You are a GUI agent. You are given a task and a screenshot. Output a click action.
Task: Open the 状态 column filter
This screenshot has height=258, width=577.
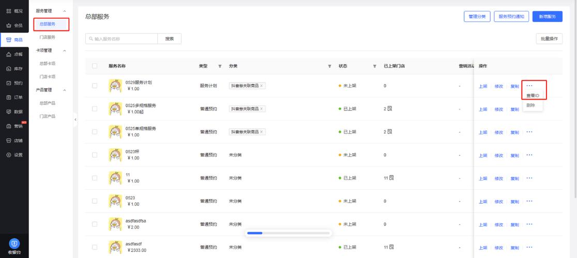(375, 67)
